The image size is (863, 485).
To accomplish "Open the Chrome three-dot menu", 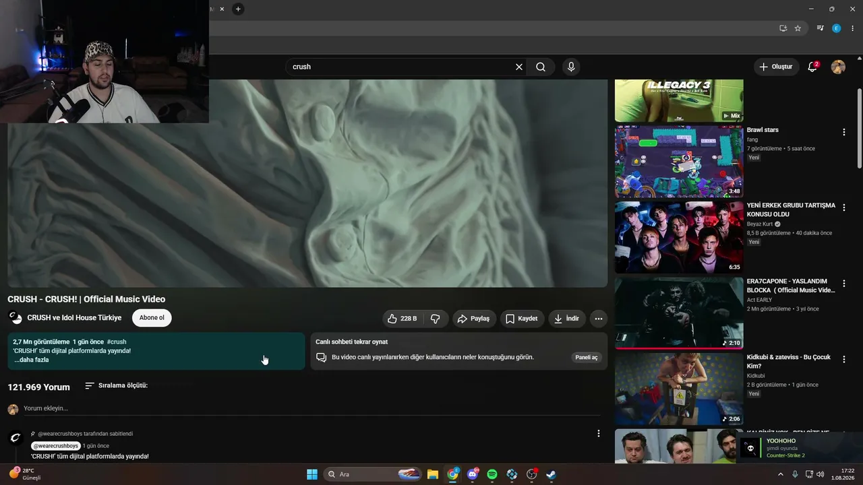I will [853, 28].
